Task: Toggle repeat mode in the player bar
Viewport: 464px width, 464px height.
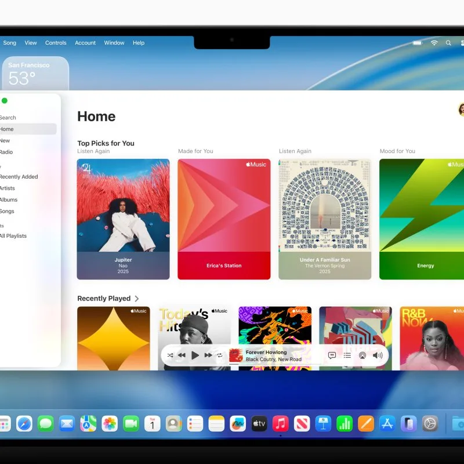Action: (220, 355)
